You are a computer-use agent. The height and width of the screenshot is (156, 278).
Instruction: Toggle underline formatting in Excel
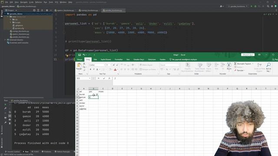click(97, 69)
